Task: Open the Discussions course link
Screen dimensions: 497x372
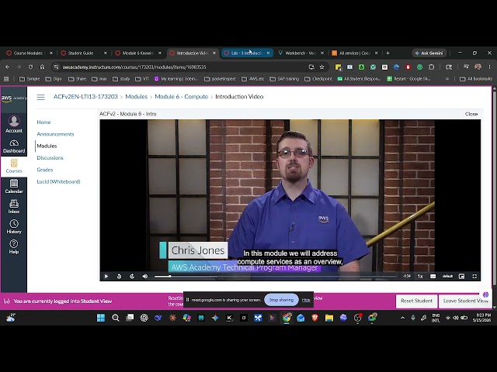Action: (50, 158)
